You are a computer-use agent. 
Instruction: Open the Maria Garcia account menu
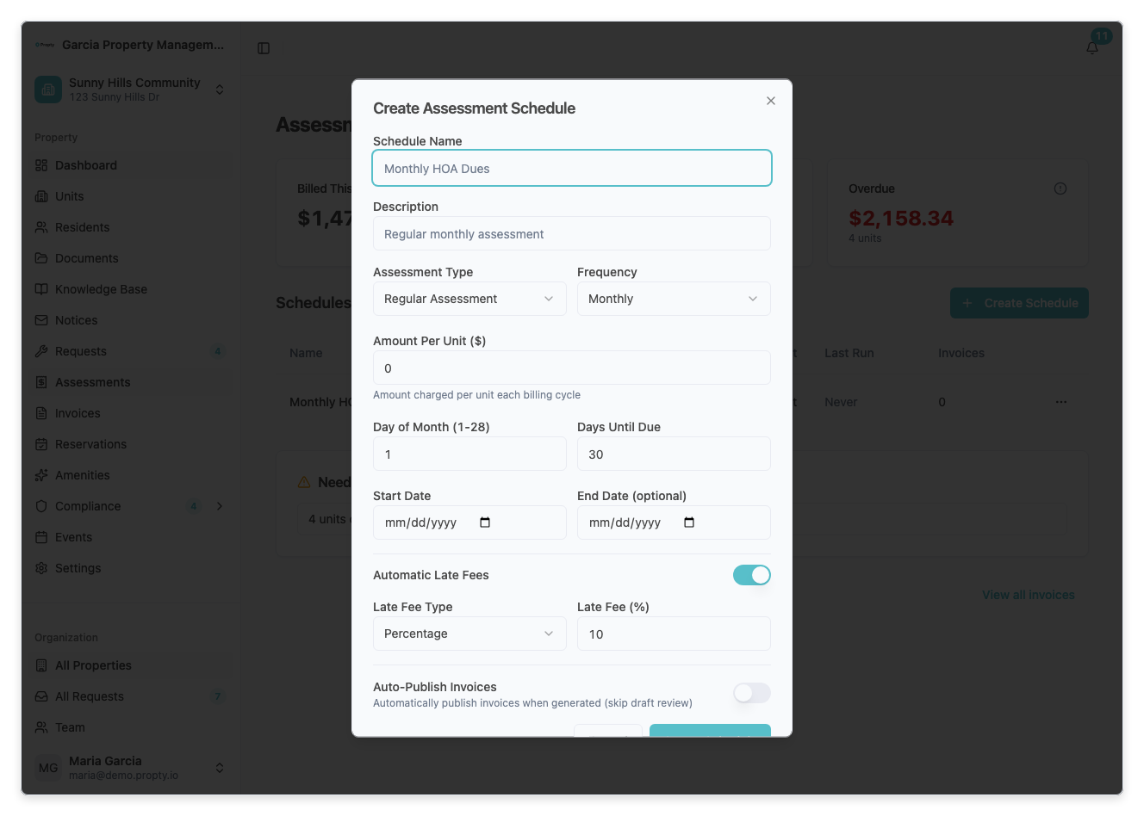[x=131, y=768]
